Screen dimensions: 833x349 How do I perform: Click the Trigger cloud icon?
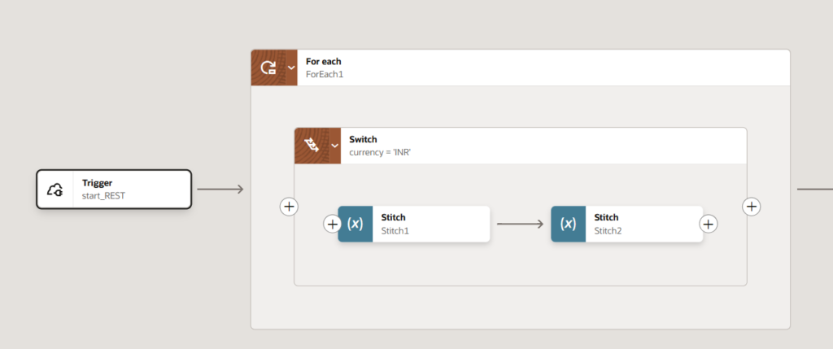(x=55, y=190)
